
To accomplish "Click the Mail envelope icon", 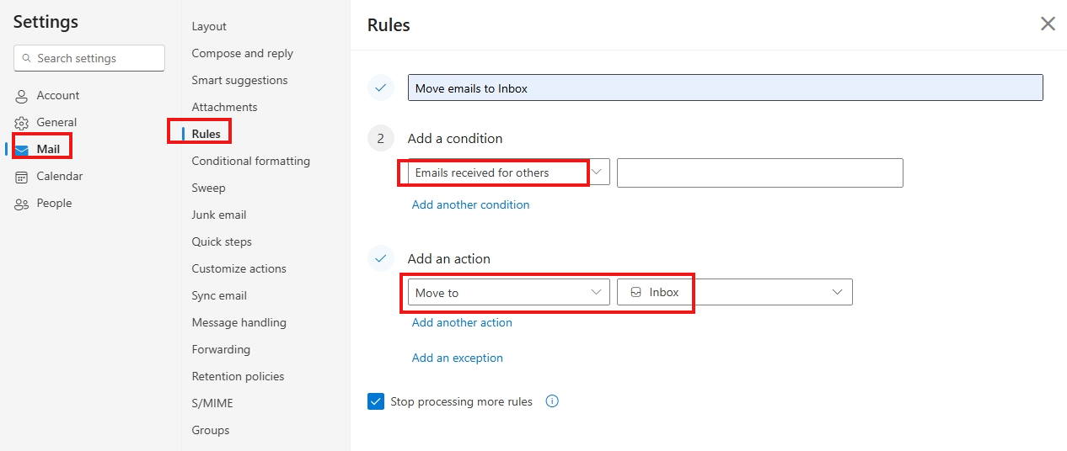I will (22, 150).
